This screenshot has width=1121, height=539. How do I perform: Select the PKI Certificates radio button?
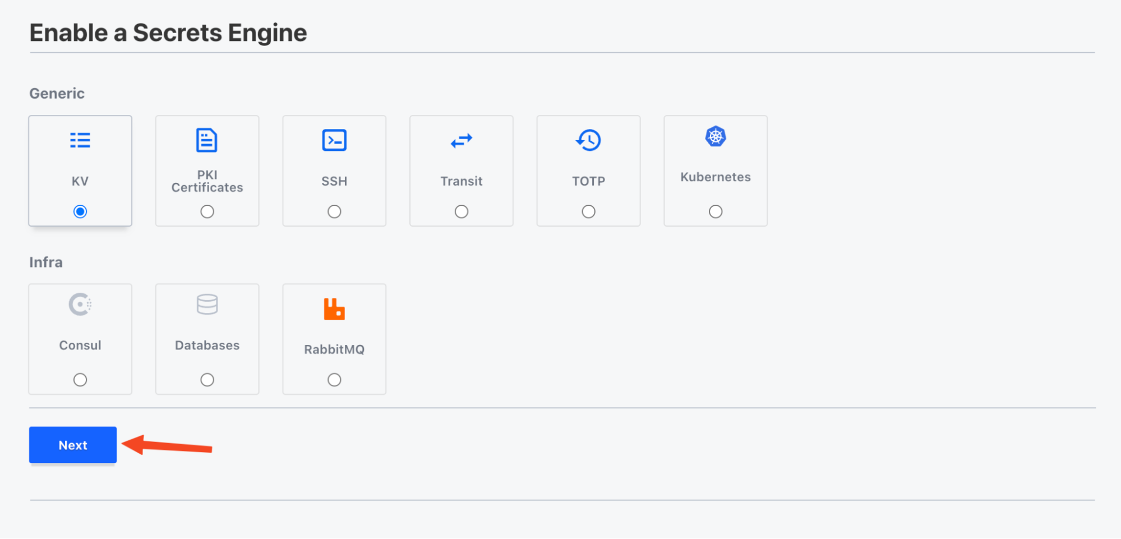(207, 211)
